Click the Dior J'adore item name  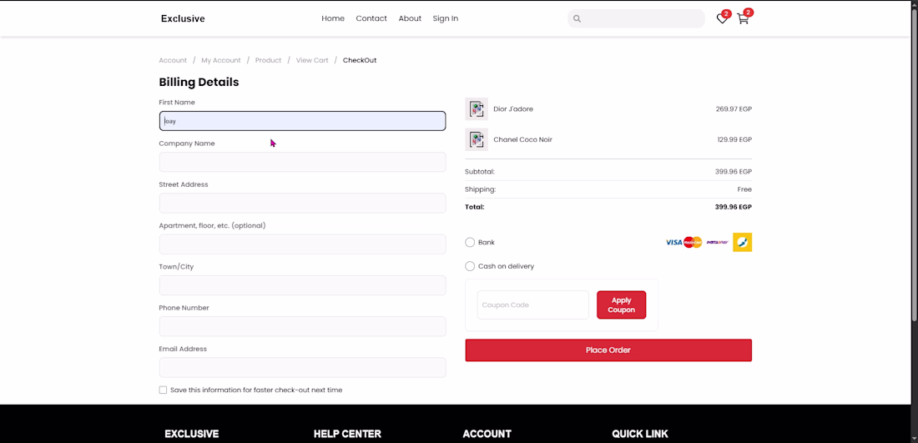[513, 108]
